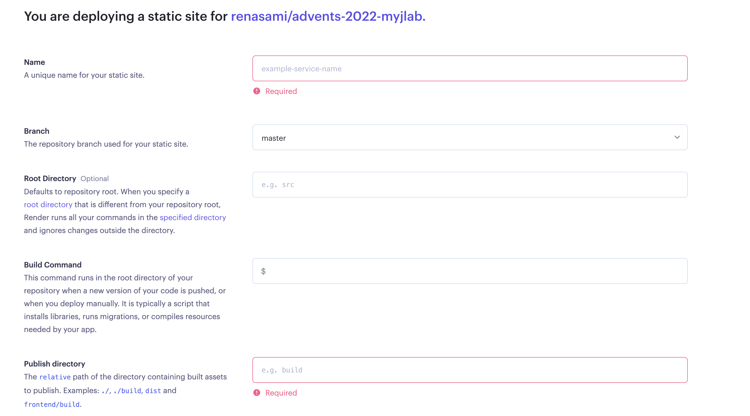
Task: Click the 'relative' code text in Publish description
Action: (x=55, y=377)
